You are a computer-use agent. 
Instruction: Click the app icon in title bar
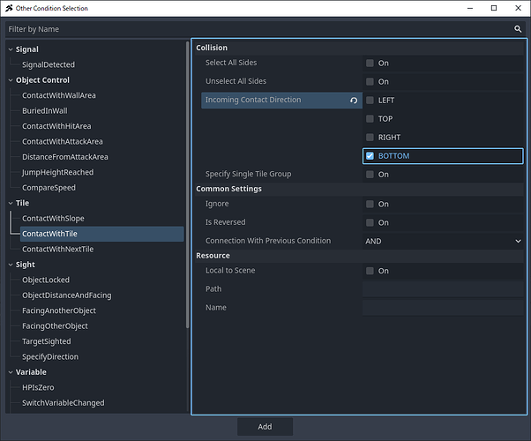point(9,8)
